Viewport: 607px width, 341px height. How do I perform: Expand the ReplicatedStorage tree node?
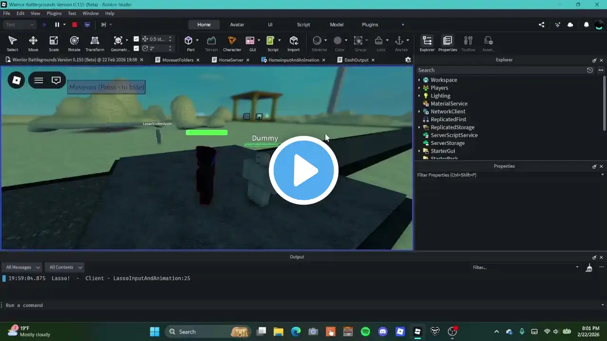(419, 127)
